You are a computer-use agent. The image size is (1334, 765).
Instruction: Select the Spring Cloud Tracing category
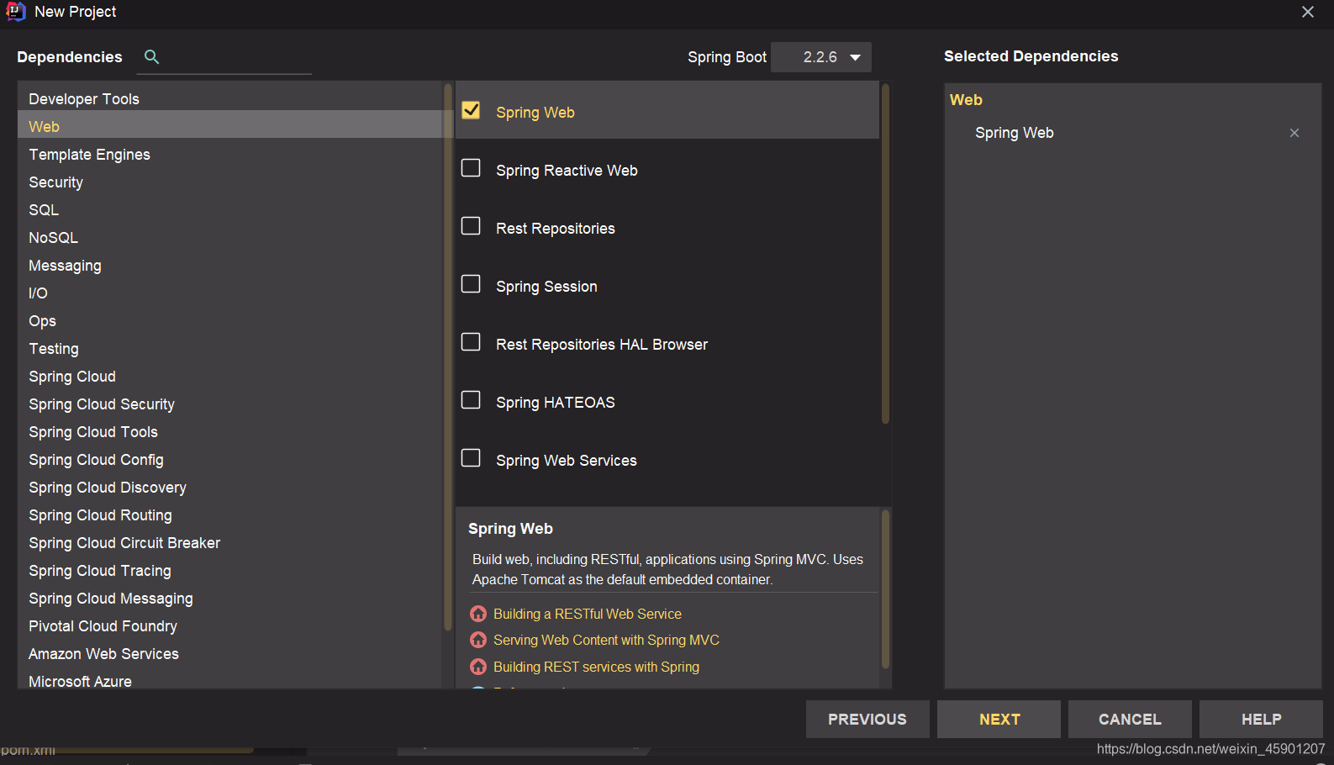[230, 571]
